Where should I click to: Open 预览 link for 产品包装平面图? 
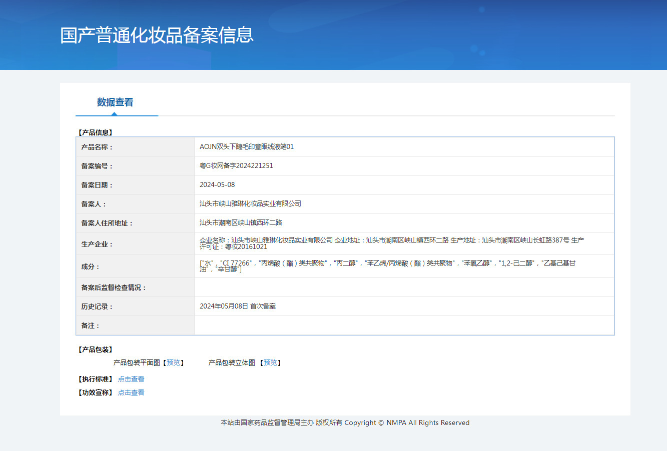[174, 362]
